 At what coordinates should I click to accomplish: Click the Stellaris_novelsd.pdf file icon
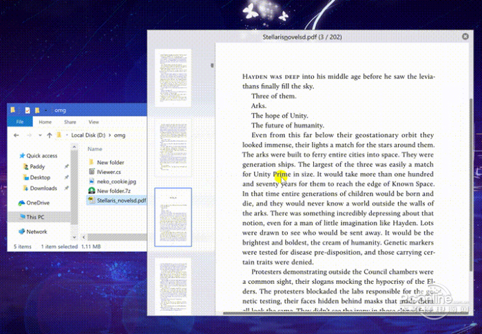(x=92, y=200)
